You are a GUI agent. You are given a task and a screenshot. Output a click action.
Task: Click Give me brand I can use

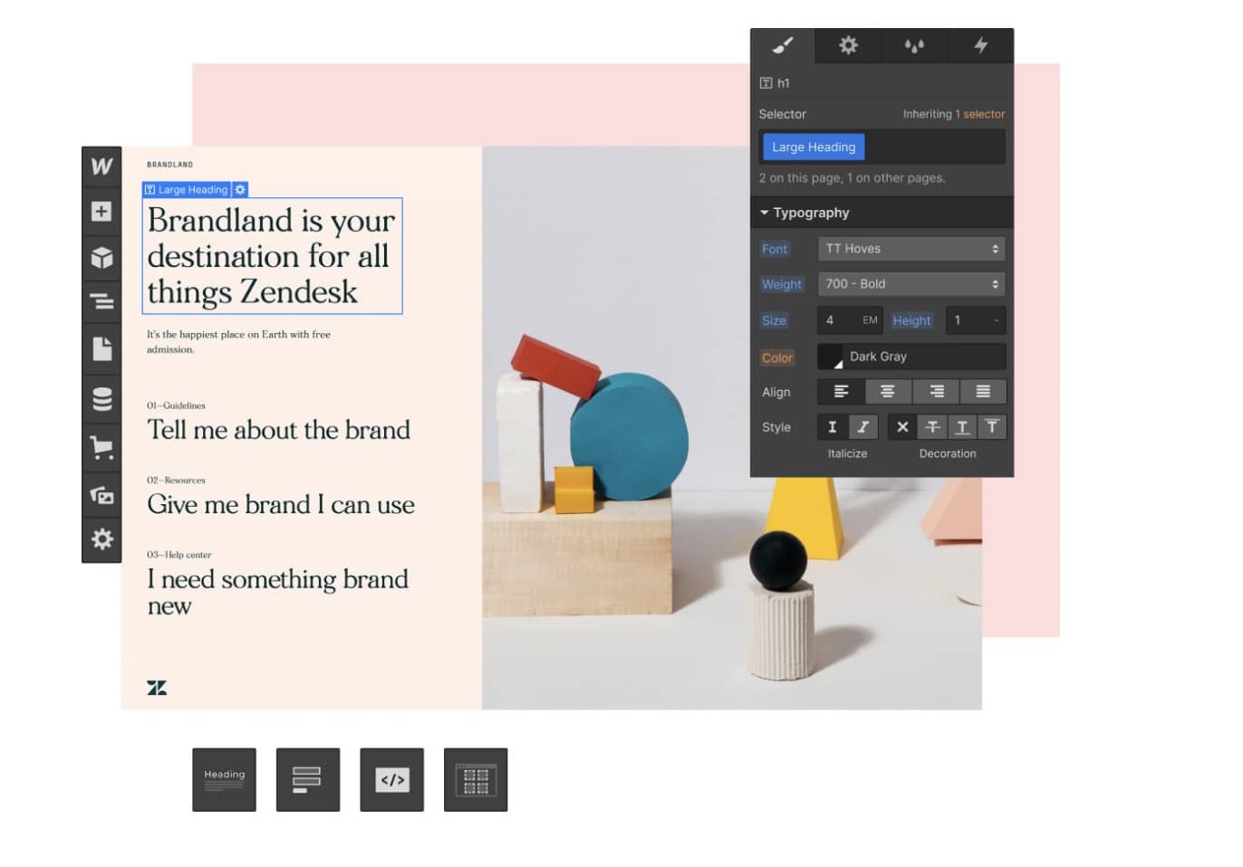click(x=281, y=504)
